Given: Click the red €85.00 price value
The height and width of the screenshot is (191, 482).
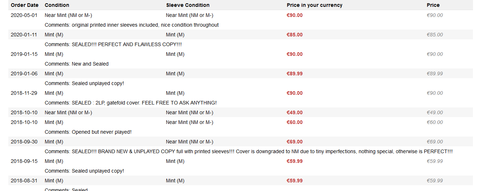Looking at the screenshot, I should (294, 35).
